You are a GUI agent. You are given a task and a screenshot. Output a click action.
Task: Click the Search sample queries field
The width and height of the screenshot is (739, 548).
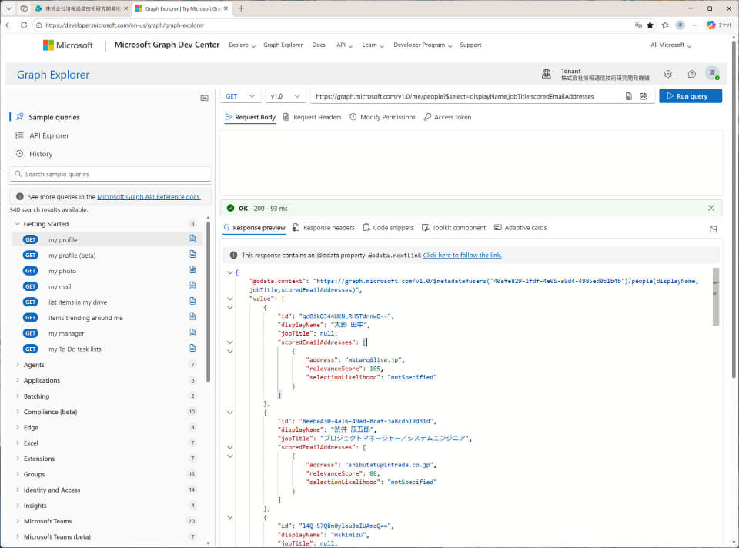pyautogui.click(x=110, y=174)
